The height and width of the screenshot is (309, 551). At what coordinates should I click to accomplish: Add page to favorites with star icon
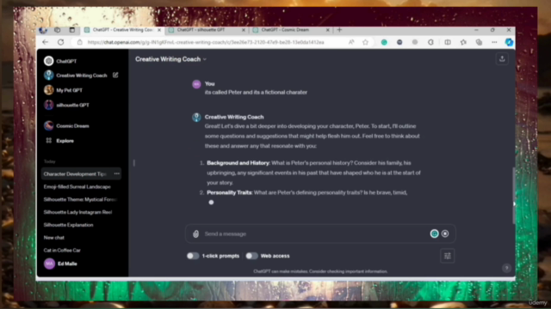(365, 42)
